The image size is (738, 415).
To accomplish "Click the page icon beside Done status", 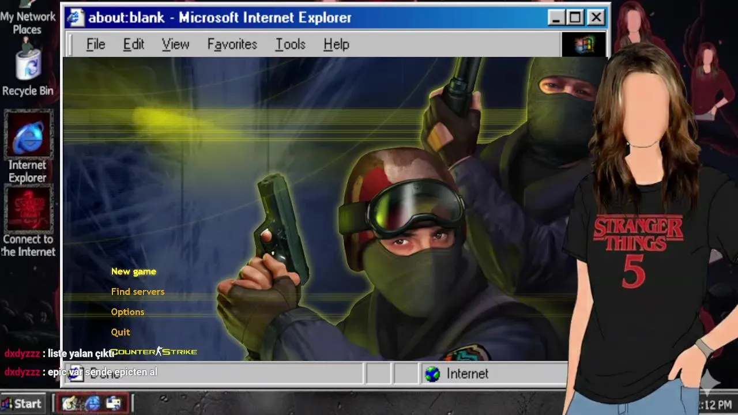I will (76, 374).
